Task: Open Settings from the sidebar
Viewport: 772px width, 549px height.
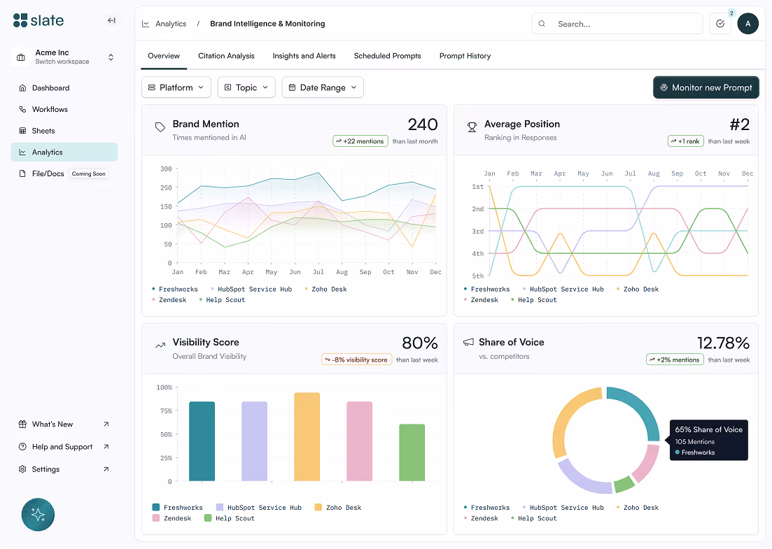Action: [x=64, y=469]
